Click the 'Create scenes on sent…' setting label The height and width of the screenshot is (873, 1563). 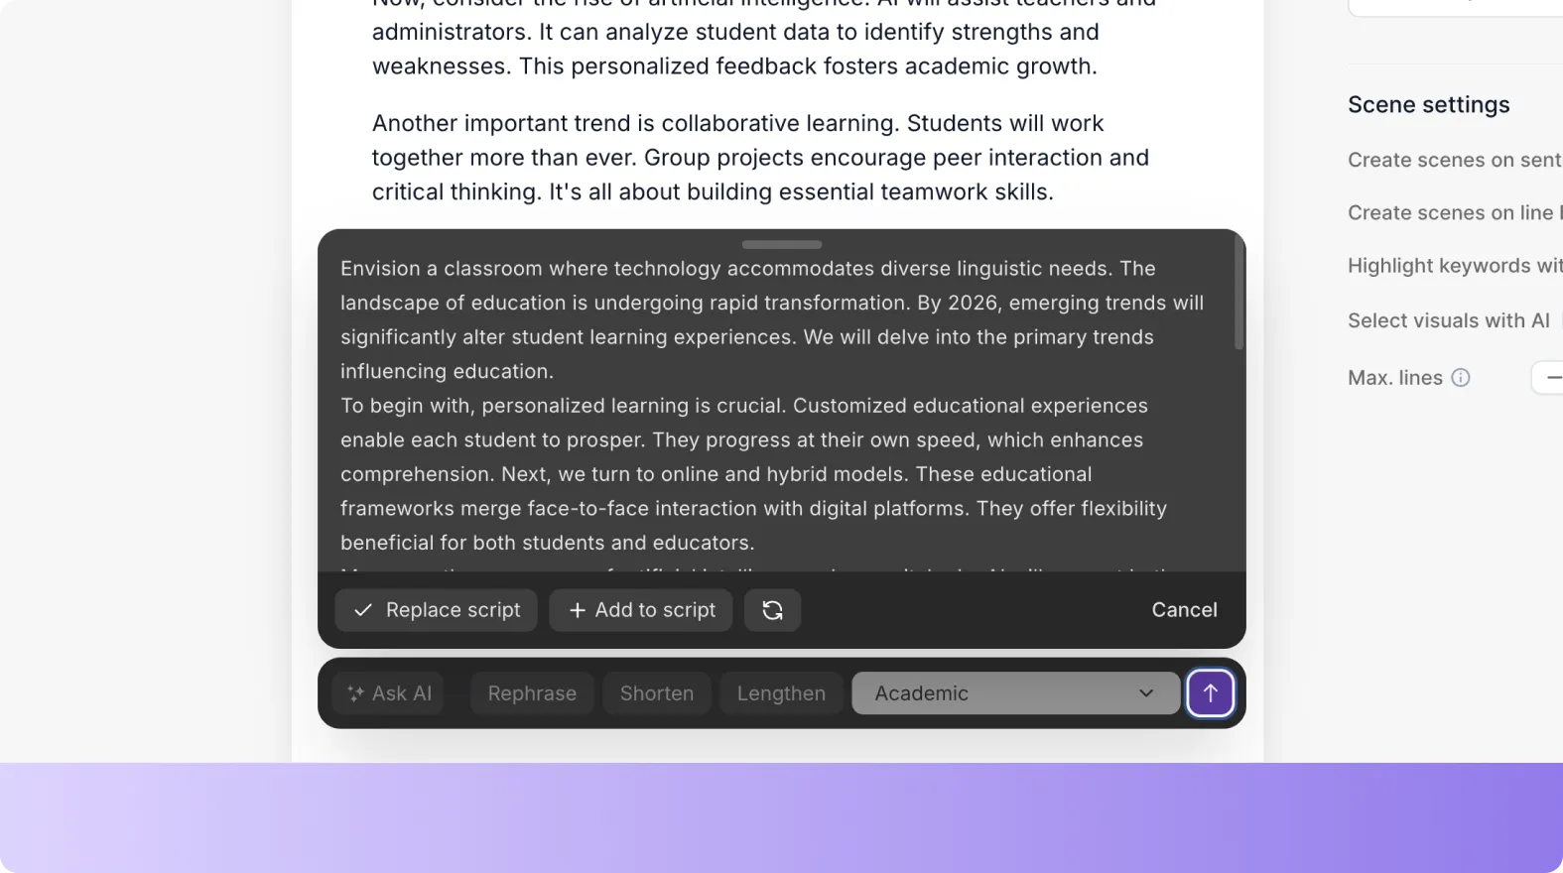(x=1454, y=160)
